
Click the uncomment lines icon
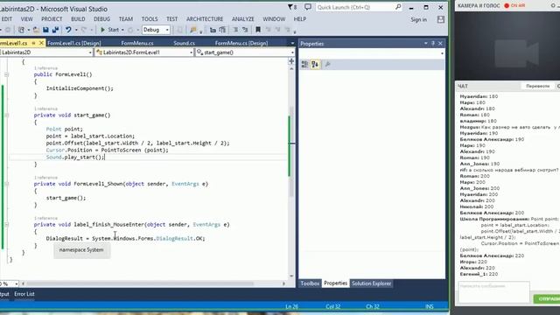pyautogui.click(x=245, y=30)
